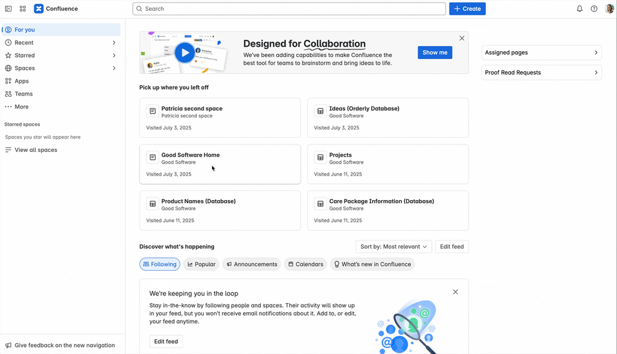Expand the Starred chevron in sidebar
This screenshot has height=354, width=617.
click(114, 55)
